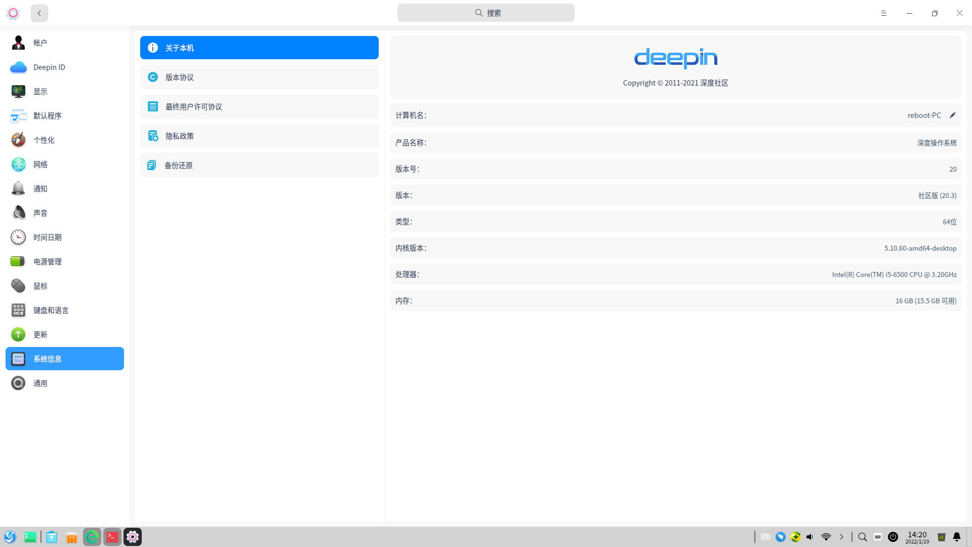Expand the tray arrow in taskbar
Screen dimensions: 972x547
(x=841, y=537)
